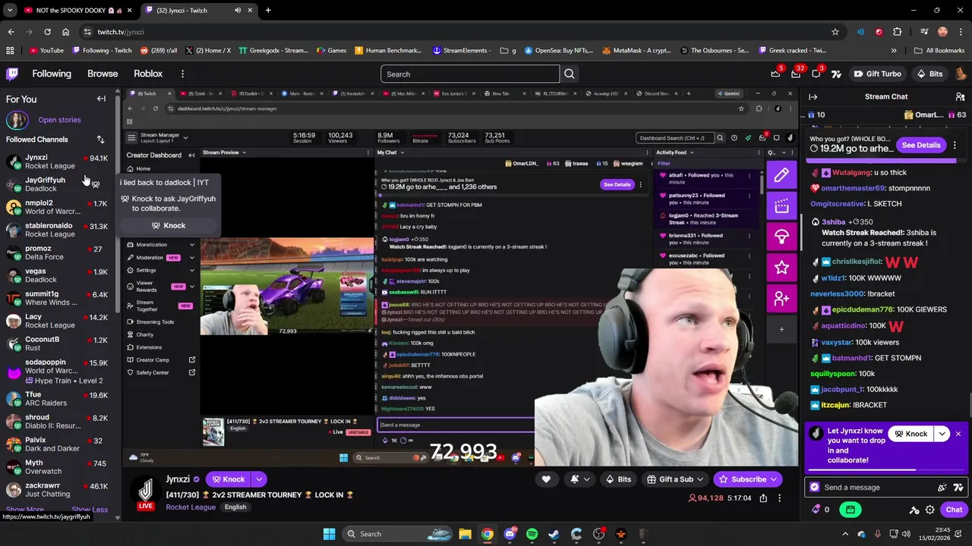Expand Subscribe options dropdown
The width and height of the screenshot is (972, 546).
tap(774, 479)
